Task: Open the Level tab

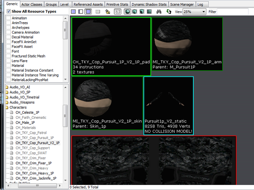Action: click(x=64, y=4)
